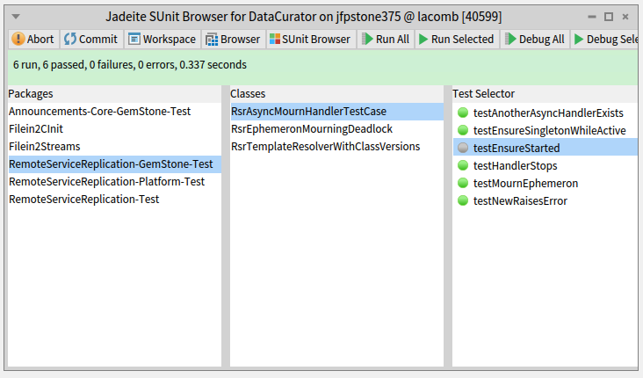The width and height of the screenshot is (643, 378).
Task: Click the Abort toolbar button
Action: 33,39
